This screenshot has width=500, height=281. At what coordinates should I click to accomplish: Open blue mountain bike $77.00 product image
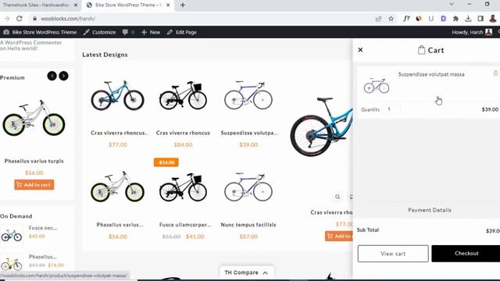point(117,95)
